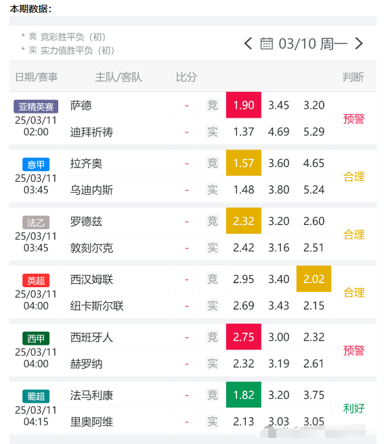This screenshot has width=386, height=444.
Task: Select green highlighted odds 1.82
Action: (x=244, y=395)
